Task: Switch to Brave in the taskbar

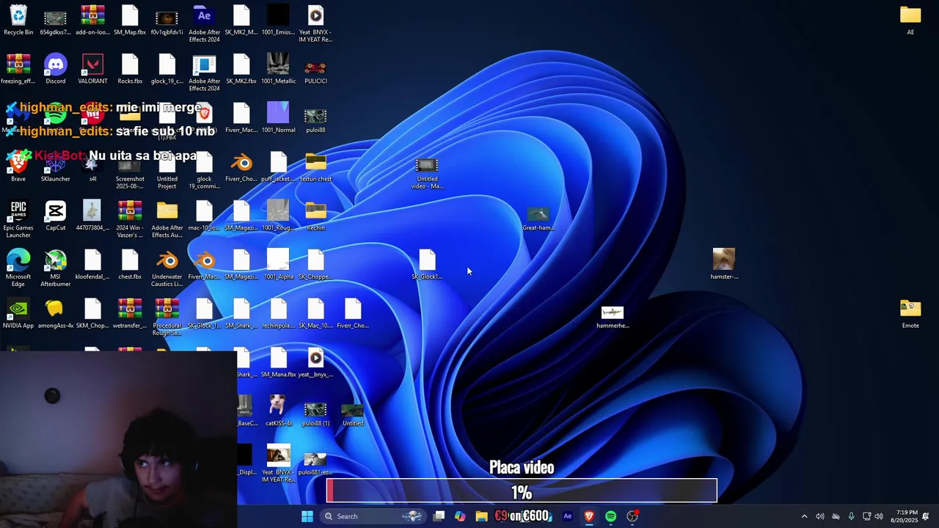Action: pos(589,516)
